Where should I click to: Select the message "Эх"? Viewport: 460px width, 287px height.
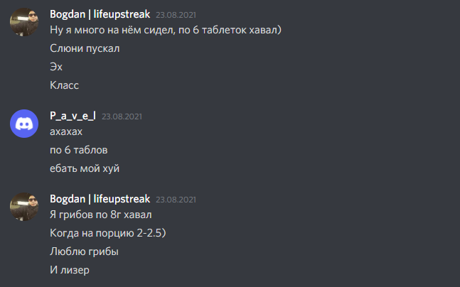tap(56, 67)
